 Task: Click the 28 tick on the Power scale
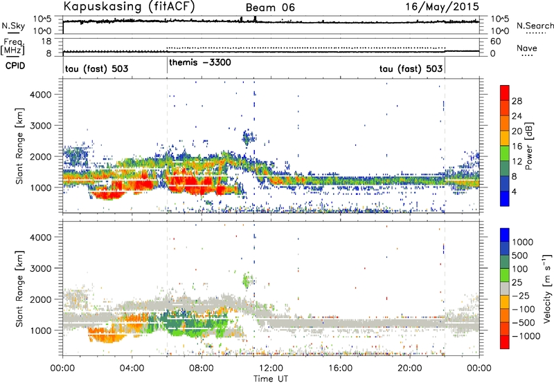[x=517, y=101]
